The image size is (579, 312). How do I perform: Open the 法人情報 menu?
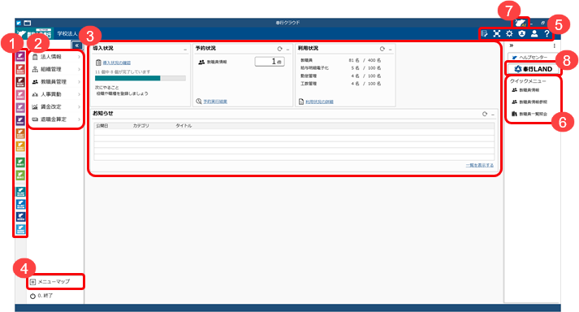click(x=56, y=57)
